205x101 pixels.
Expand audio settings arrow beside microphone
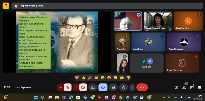[61, 87]
